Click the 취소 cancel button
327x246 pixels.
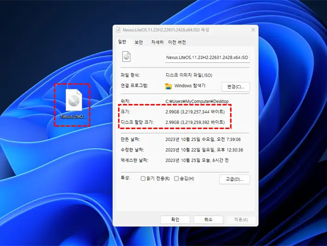pyautogui.click(x=208, y=220)
